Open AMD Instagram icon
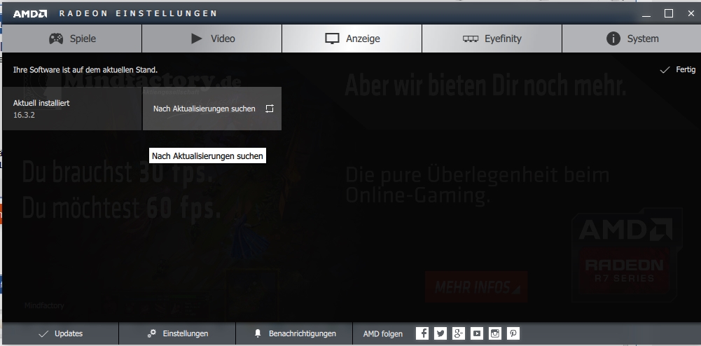Viewport: 701px width, 346px height. [x=495, y=333]
